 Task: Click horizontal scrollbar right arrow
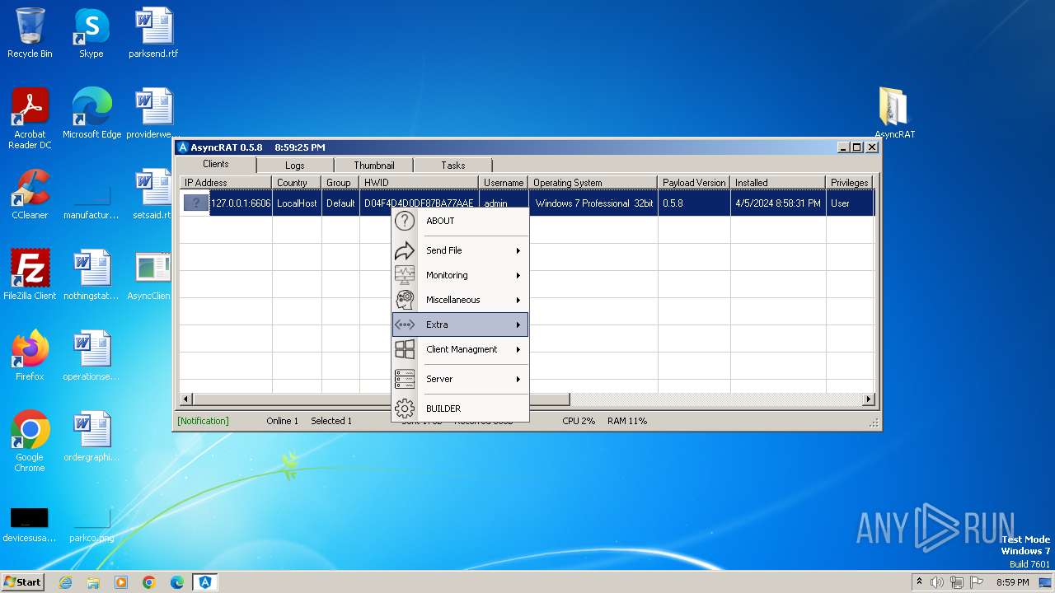(868, 399)
